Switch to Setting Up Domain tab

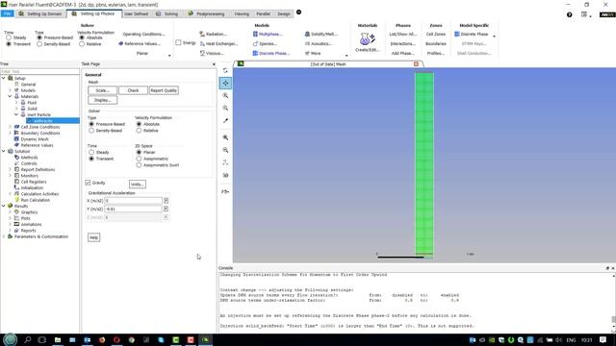pos(40,13)
